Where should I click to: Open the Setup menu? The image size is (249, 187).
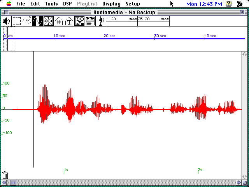[133, 4]
